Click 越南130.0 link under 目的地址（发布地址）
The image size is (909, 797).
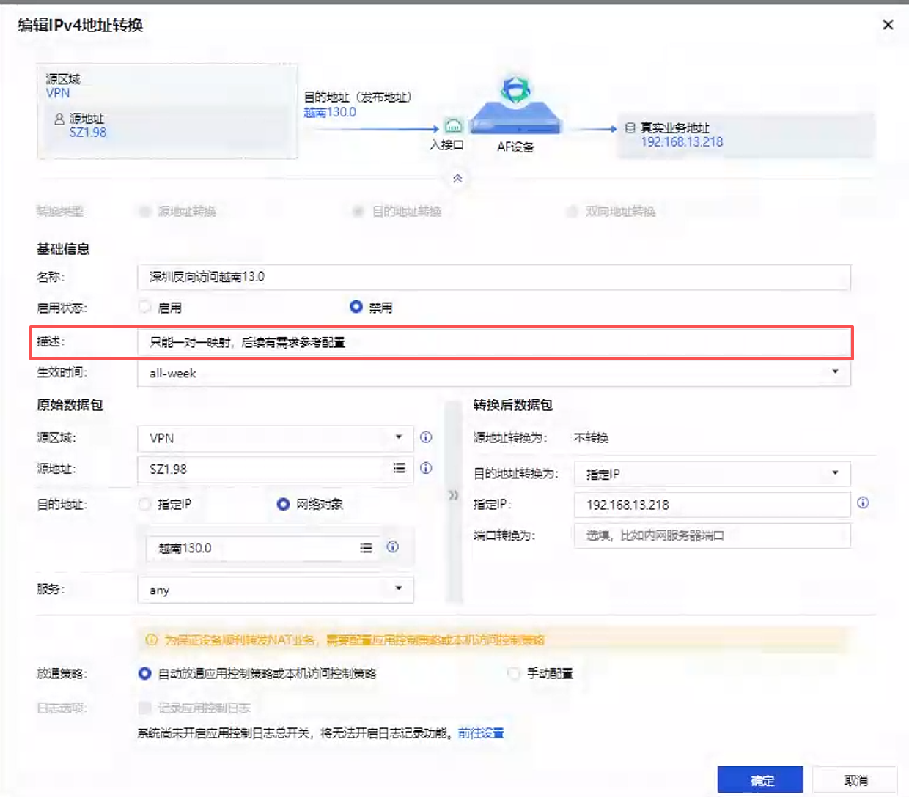[x=330, y=112]
